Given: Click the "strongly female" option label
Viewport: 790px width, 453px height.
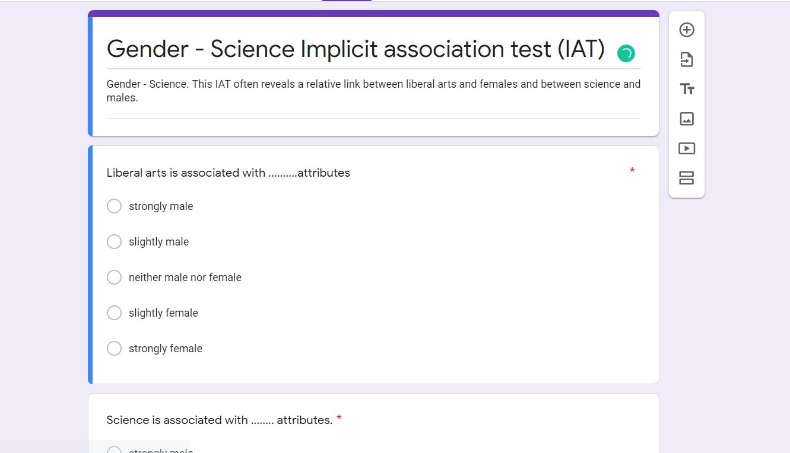Looking at the screenshot, I should pyautogui.click(x=166, y=349).
